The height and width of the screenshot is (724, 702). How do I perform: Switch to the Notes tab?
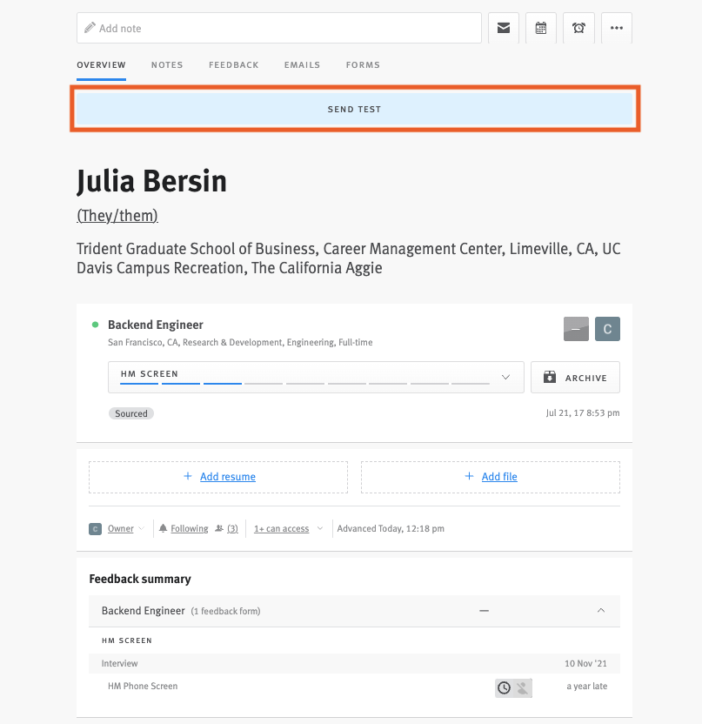tap(167, 65)
